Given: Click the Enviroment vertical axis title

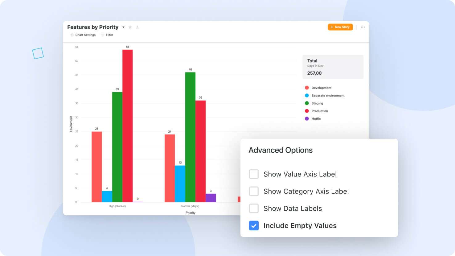Looking at the screenshot, I should click(x=71, y=124).
